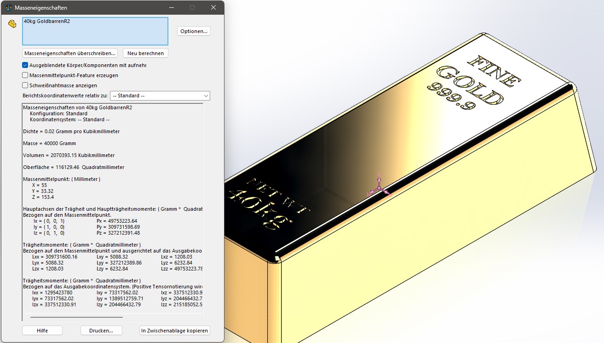Screen dimensions: 604x343
Task: Click the Lxx = 309731600.16 value
Action: tap(55, 257)
